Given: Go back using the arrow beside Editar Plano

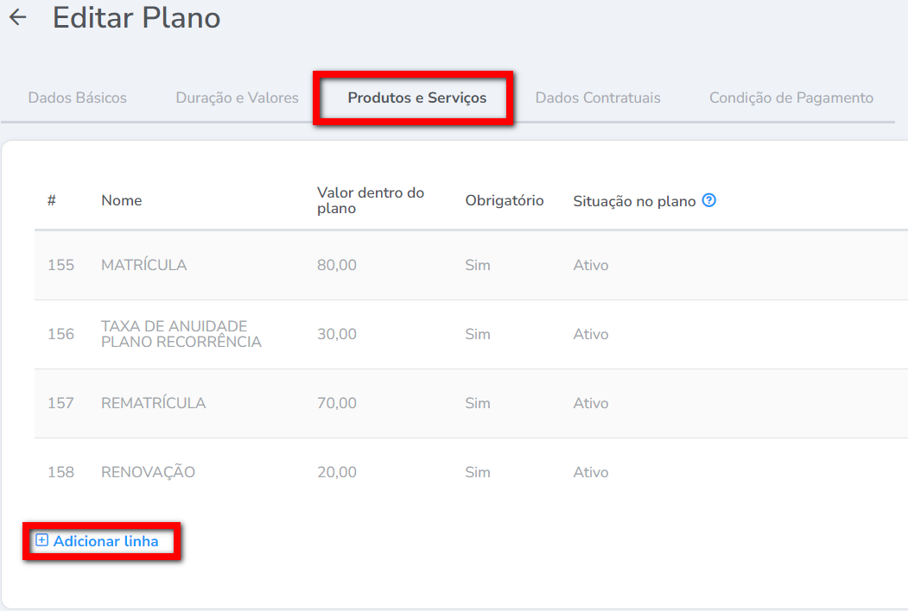Looking at the screenshot, I should (17, 18).
